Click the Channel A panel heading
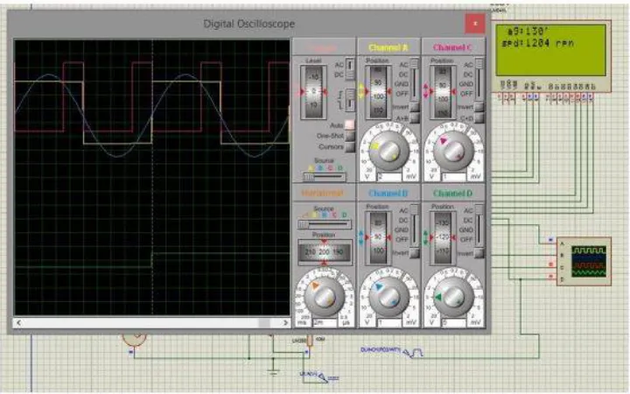630x394 pixels. pos(388,47)
